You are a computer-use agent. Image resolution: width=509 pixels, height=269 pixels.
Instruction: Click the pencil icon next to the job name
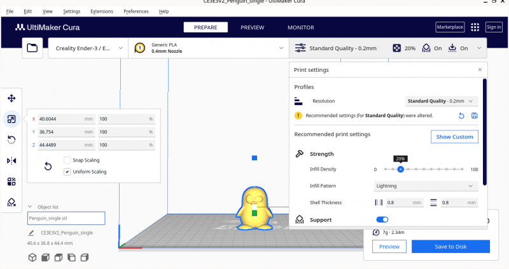pos(31,233)
